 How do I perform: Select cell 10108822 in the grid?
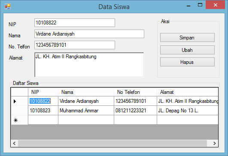(x=43, y=101)
